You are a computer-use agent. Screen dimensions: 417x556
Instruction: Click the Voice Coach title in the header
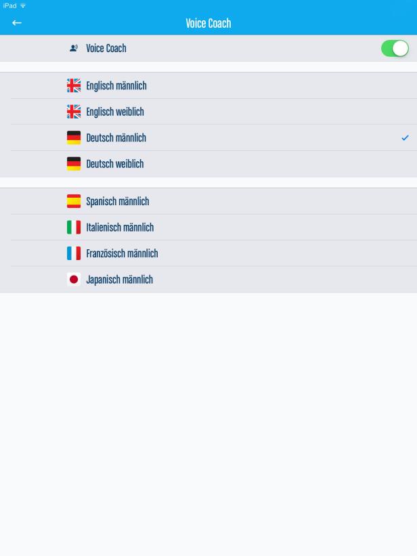pos(208,24)
